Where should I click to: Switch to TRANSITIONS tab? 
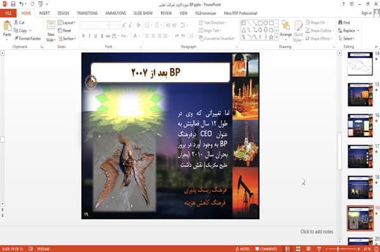[x=87, y=13]
